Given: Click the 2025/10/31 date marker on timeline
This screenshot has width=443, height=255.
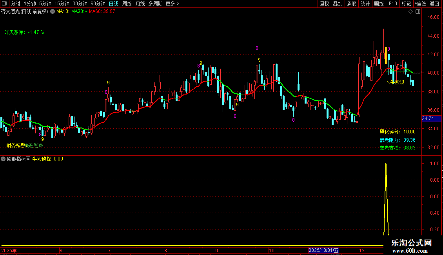Looking at the screenshot, I should tap(323, 250).
